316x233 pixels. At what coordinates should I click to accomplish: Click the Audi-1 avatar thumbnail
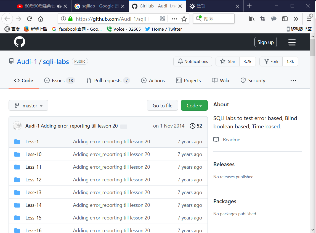point(17,126)
